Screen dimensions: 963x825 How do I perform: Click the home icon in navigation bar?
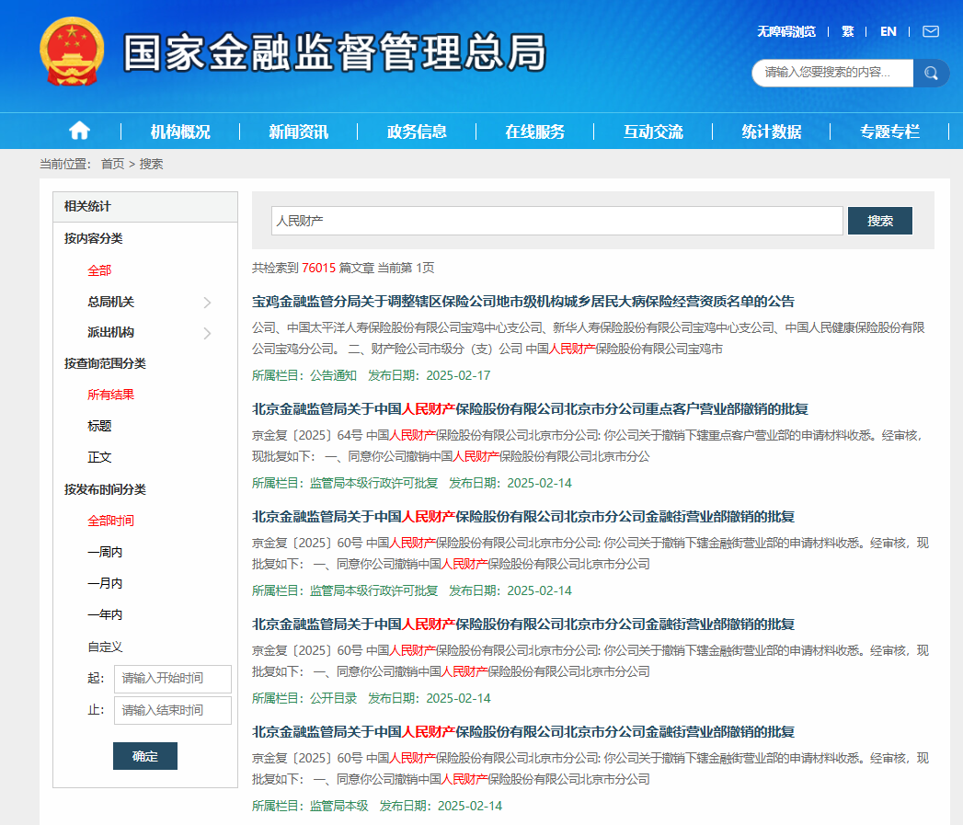click(79, 131)
